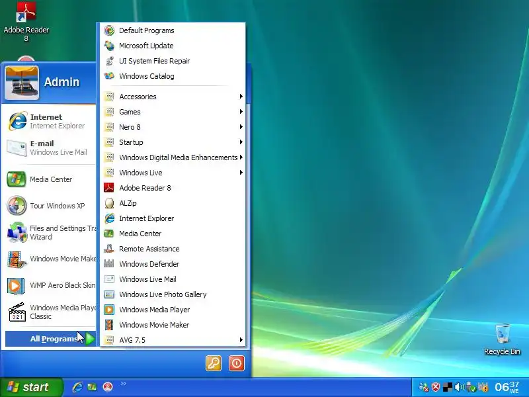Expand the Startup folder
529x397 pixels.
(173, 142)
